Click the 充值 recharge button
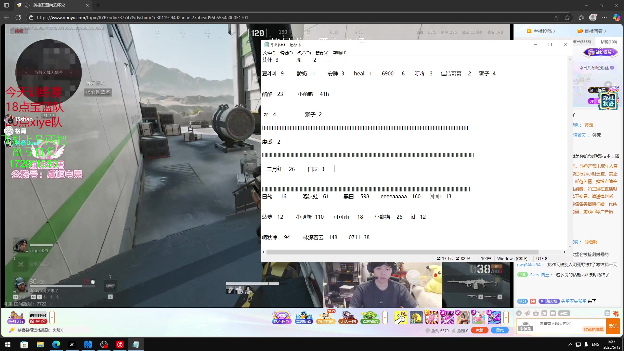 coord(480,331)
